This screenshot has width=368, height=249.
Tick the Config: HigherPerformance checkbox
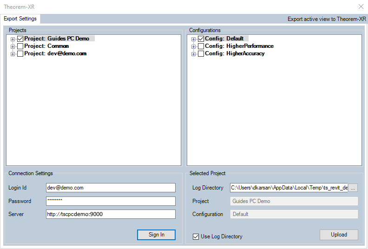[x=201, y=46]
